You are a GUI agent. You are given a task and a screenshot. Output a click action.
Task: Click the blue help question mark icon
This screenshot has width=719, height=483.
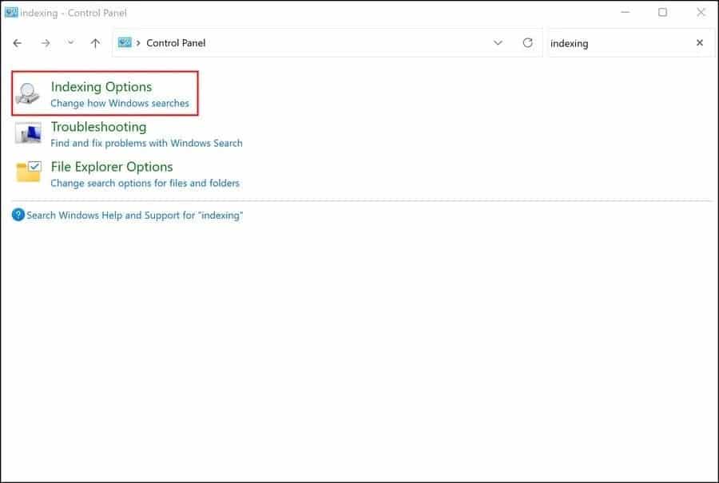click(x=17, y=215)
